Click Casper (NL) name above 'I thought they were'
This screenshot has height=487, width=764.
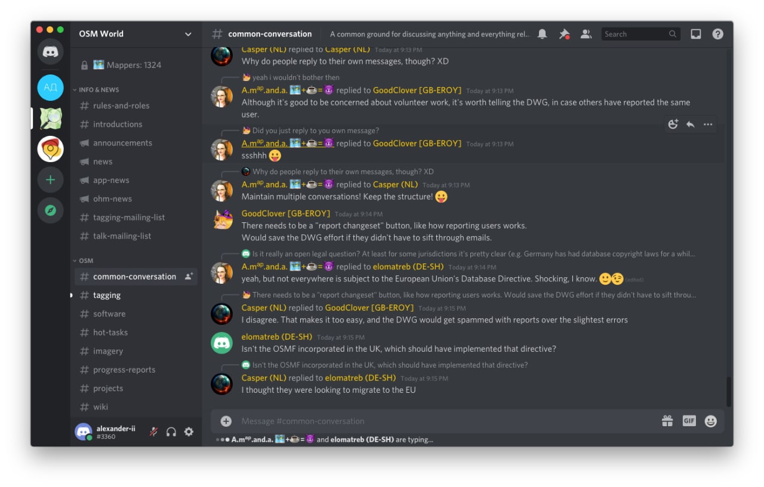coord(264,378)
